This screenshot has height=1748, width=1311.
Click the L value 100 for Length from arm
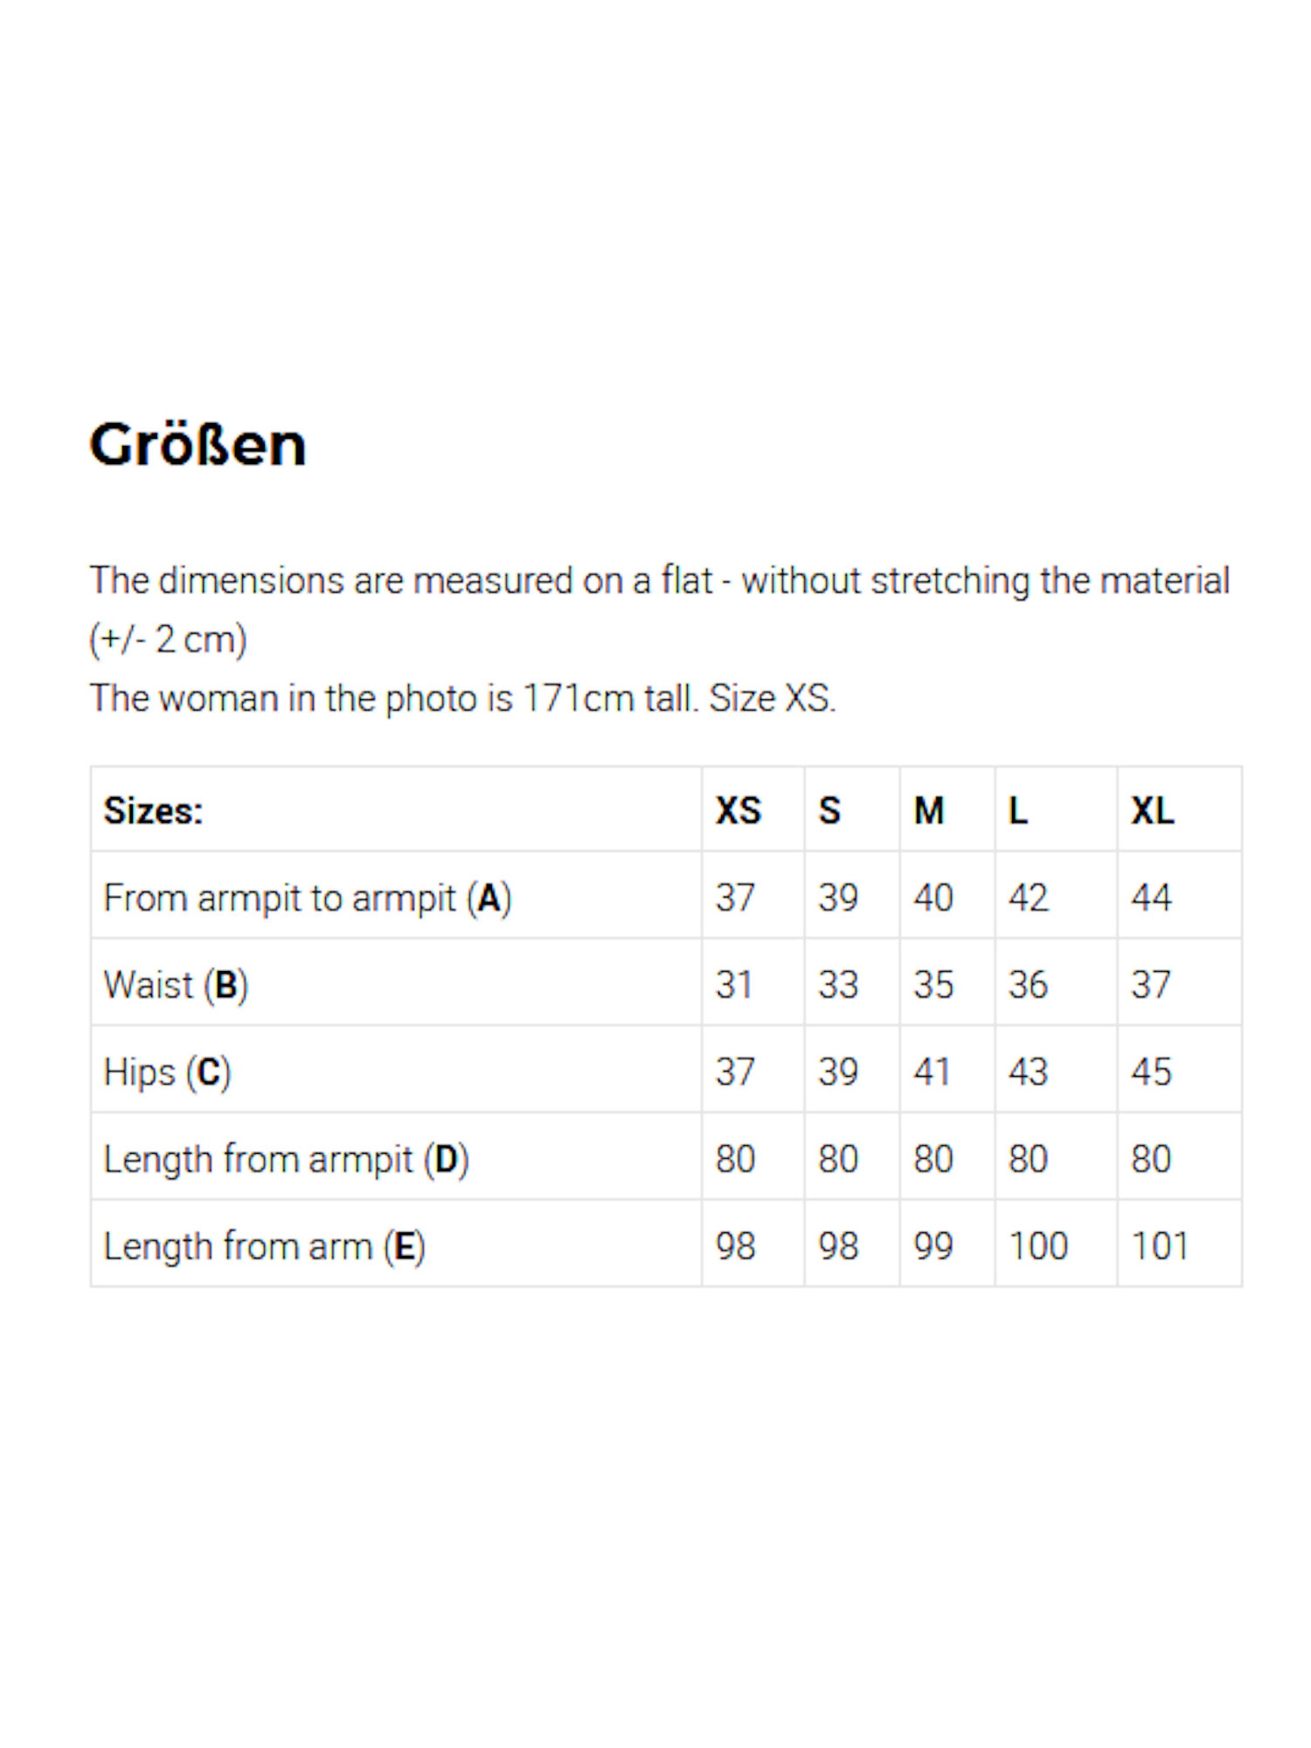click(1037, 1246)
